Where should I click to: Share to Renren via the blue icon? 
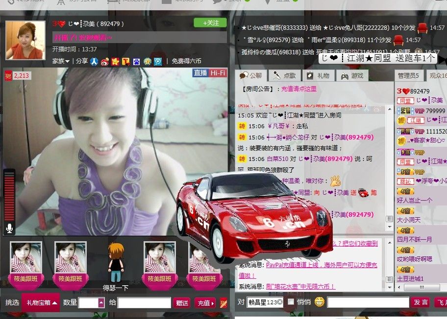click(94, 61)
